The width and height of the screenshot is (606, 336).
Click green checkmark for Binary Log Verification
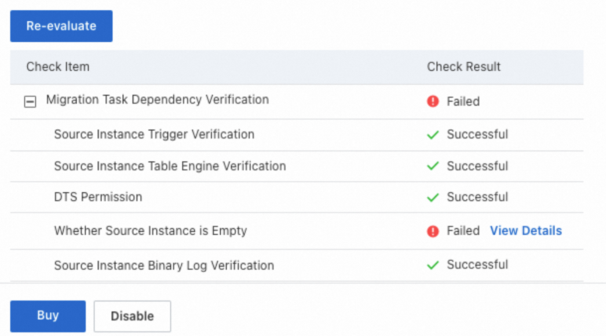point(433,265)
